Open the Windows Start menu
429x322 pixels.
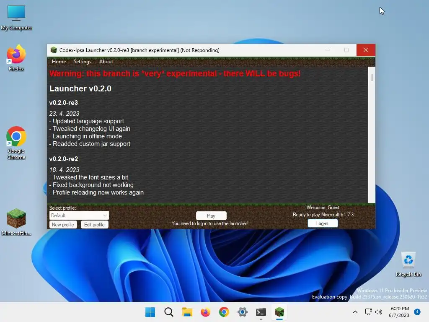150,312
